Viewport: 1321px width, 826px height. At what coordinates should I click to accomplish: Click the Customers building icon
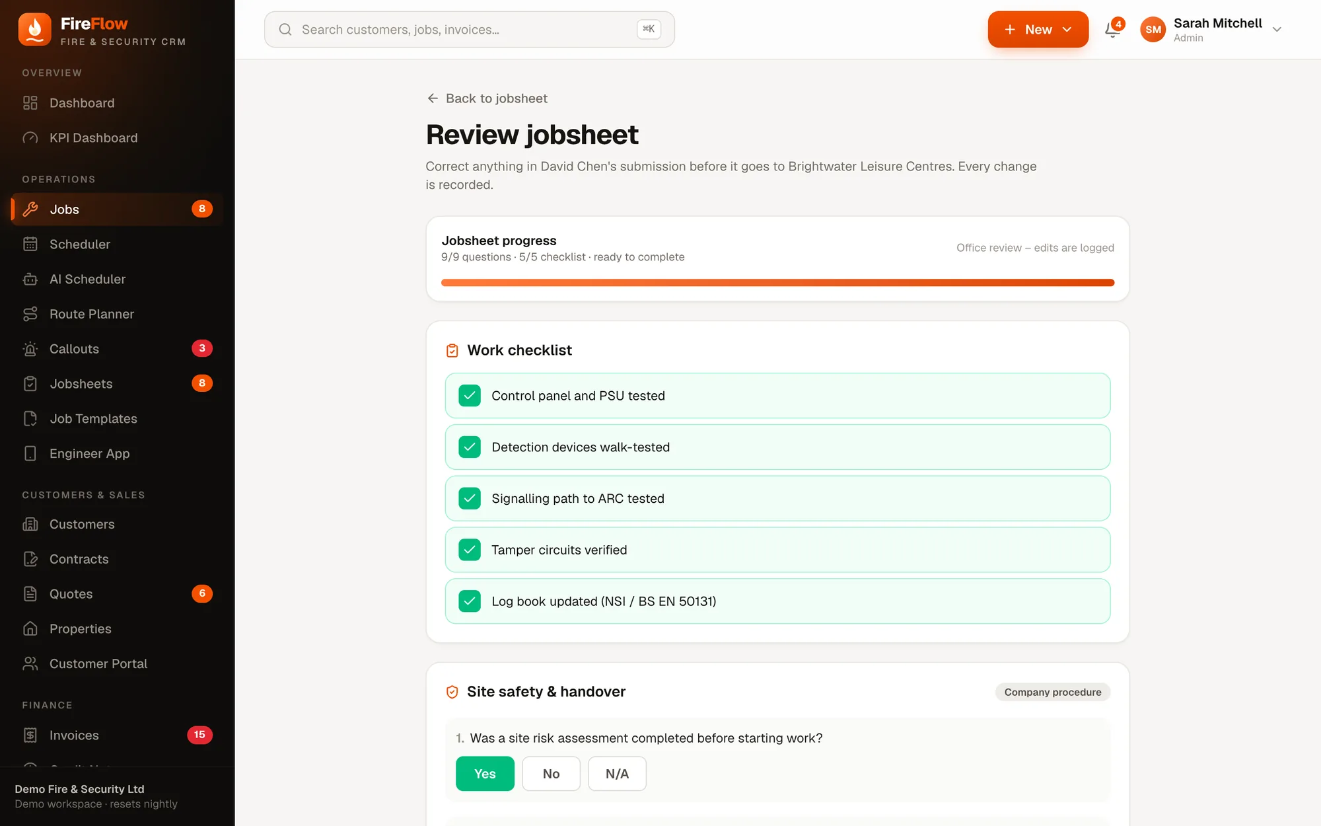tap(30, 525)
